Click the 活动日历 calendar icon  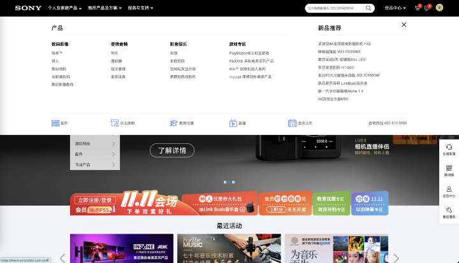click(292, 123)
